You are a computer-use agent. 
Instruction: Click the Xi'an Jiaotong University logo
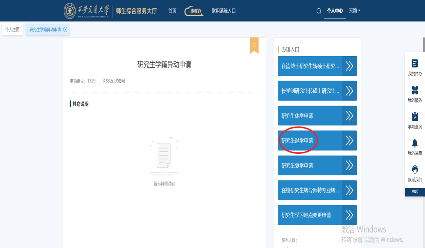86,11
